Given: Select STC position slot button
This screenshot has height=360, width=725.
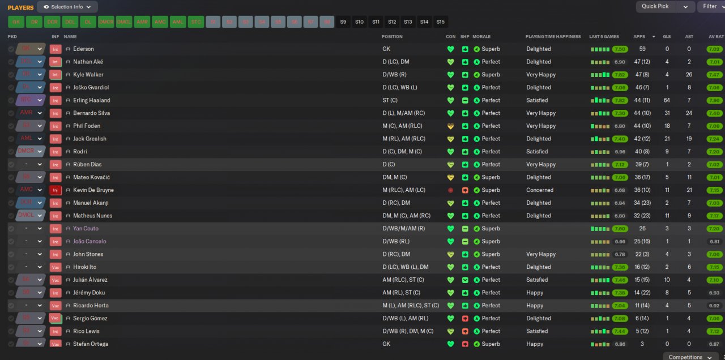Looking at the screenshot, I should click(x=195, y=22).
